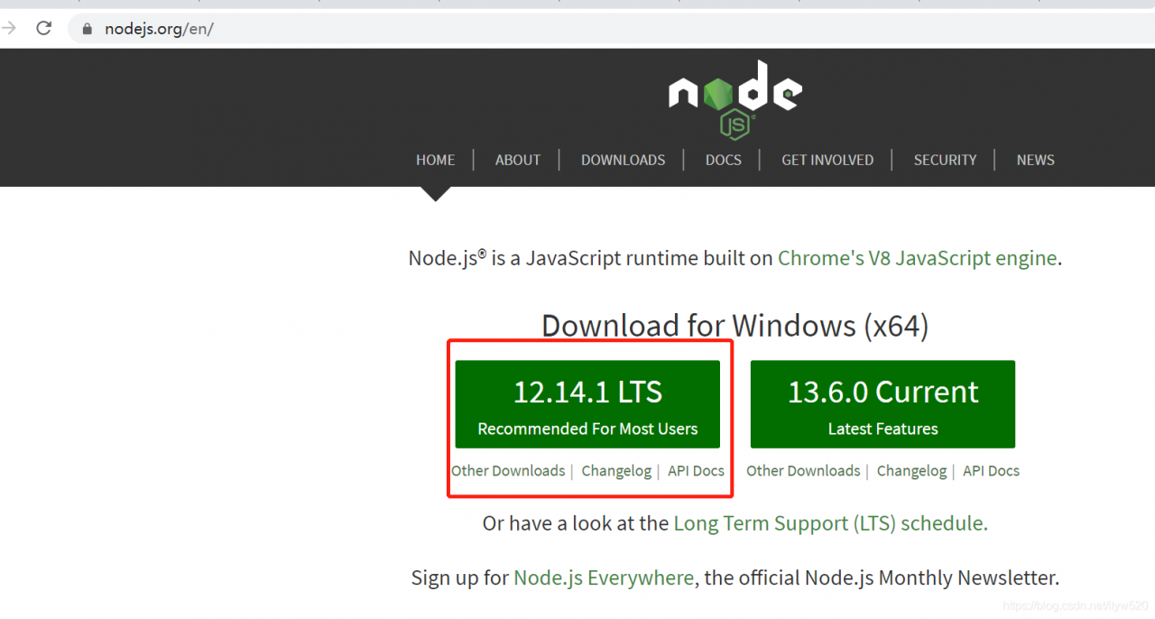Screen dimensions: 1155x619
Task: Click the Download for Windows (x64) heading
Action: click(735, 326)
